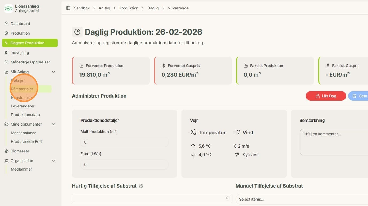
Task: Open Indvejning via its weighing icon
Action: click(6, 53)
